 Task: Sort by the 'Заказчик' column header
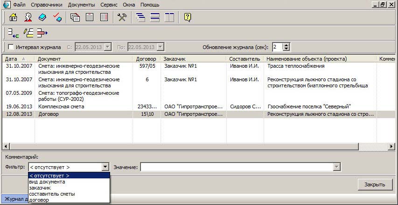[194, 59]
